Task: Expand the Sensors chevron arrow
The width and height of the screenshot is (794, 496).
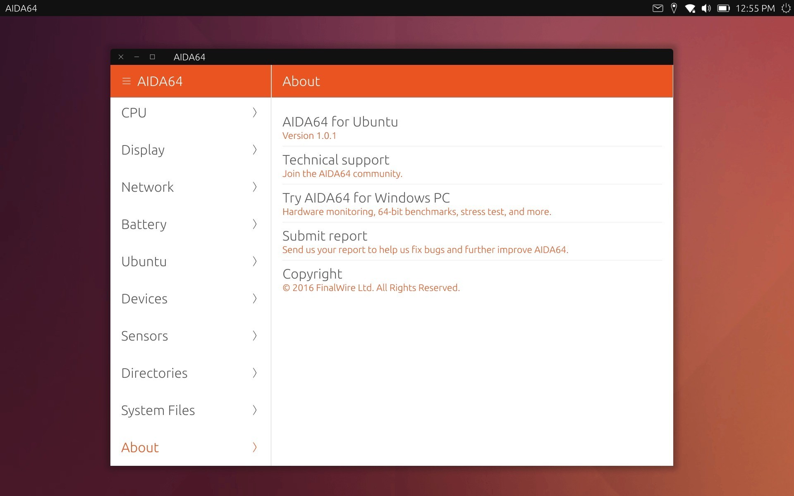Action: coord(255,336)
